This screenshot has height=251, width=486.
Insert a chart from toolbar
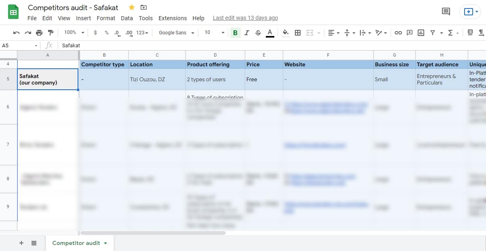pos(421,33)
